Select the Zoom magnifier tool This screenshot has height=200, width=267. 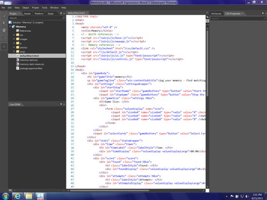pos(4,38)
